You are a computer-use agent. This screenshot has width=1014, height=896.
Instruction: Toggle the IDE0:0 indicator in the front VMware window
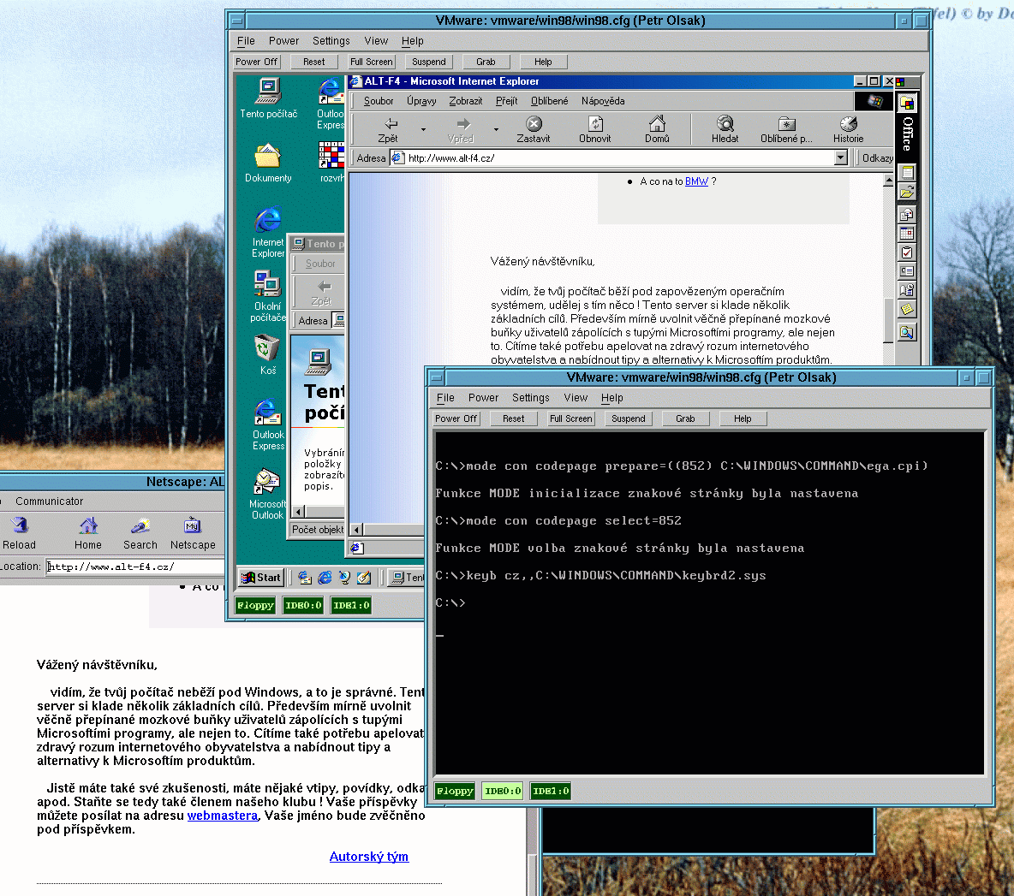[503, 791]
